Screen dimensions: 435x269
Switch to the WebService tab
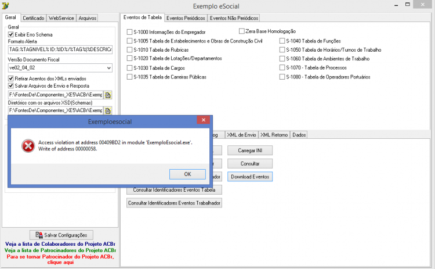tap(61, 18)
